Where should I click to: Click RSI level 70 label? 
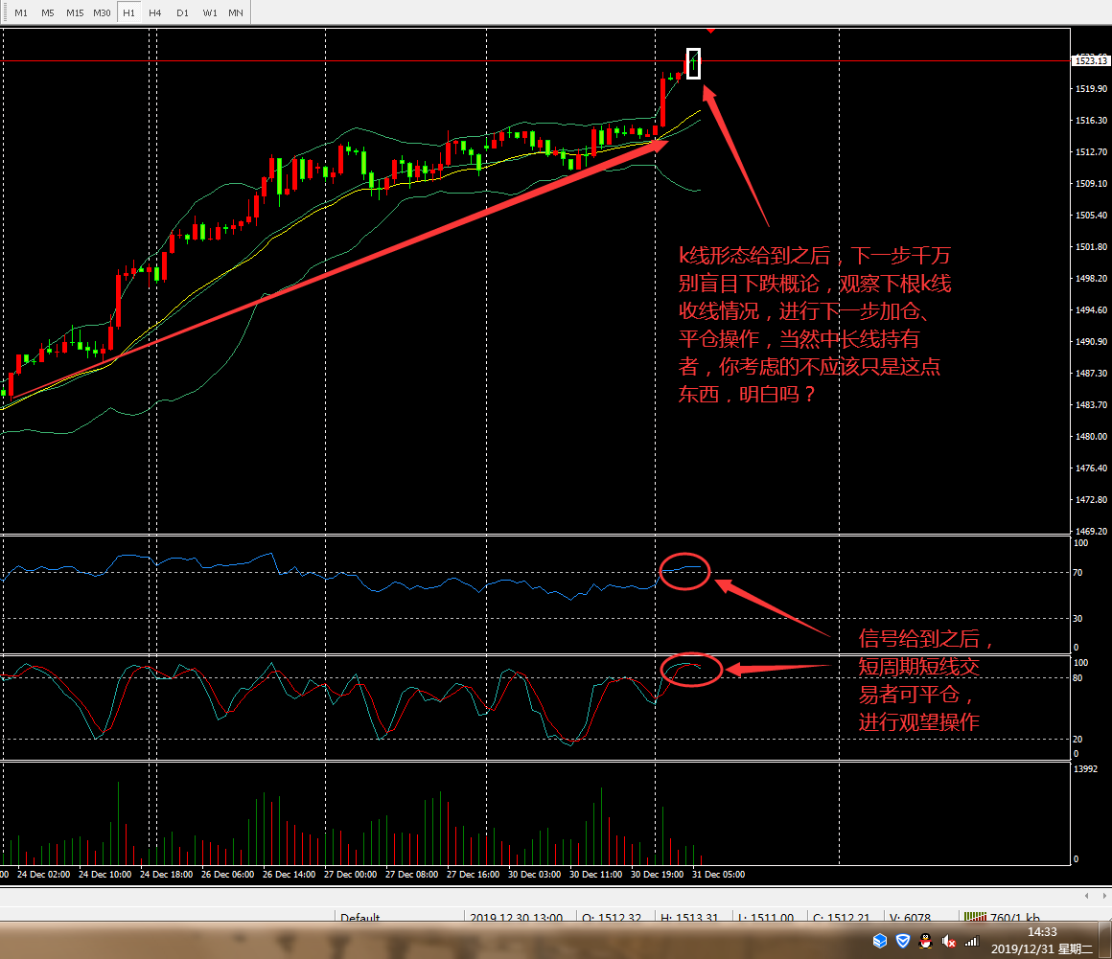(x=1077, y=573)
